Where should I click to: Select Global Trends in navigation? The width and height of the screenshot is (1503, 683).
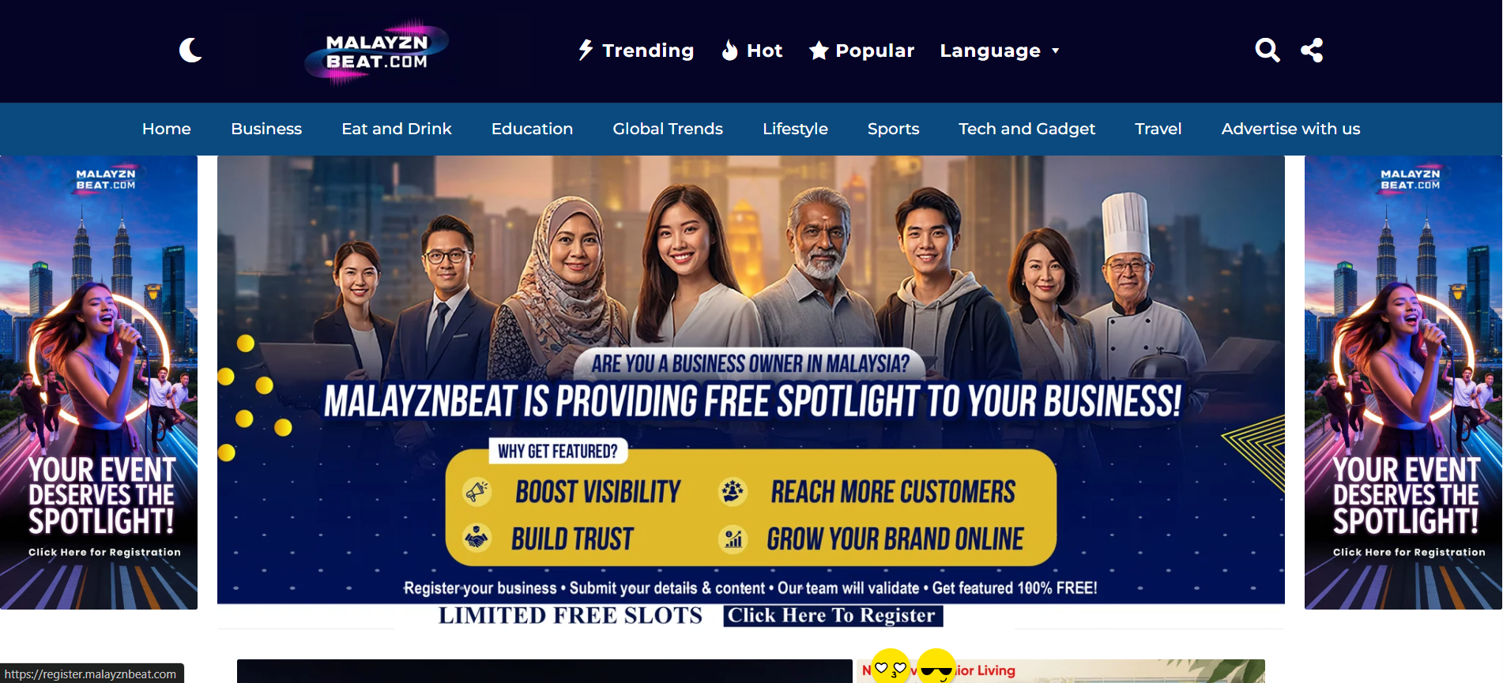point(668,129)
